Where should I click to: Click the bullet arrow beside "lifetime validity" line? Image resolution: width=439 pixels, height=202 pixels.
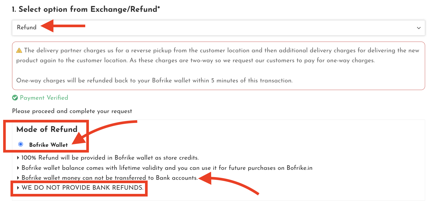point(18,168)
